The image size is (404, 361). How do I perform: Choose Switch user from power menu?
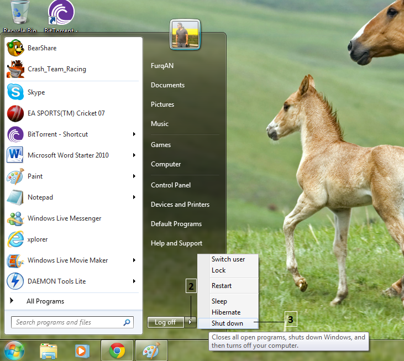point(228,259)
